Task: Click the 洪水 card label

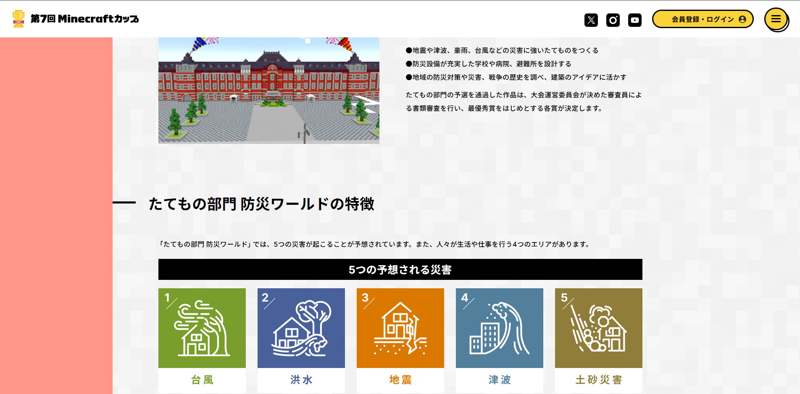Action: click(301, 380)
